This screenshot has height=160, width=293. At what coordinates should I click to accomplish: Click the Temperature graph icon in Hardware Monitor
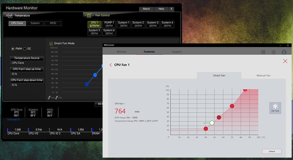tap(10, 16)
